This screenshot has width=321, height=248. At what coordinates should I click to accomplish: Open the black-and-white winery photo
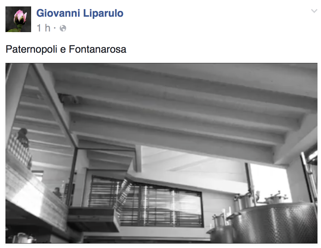click(161, 153)
